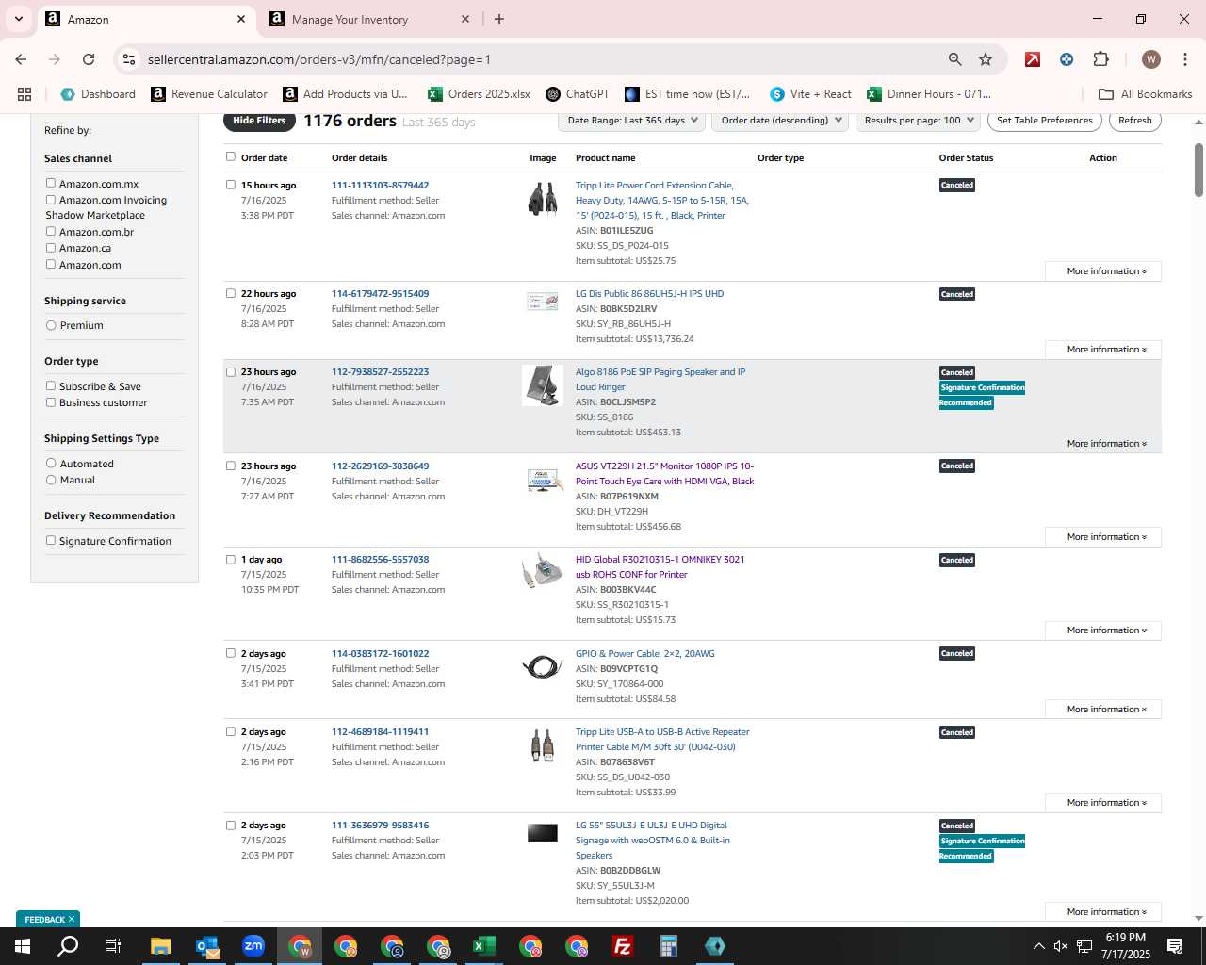Screen dimensions: 1206x965
Task: Open Excel from the taskbar
Action: tap(484, 946)
